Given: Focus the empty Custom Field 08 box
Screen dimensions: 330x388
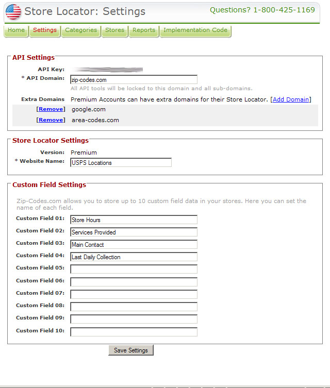Looking at the screenshot, I should click(x=134, y=307).
